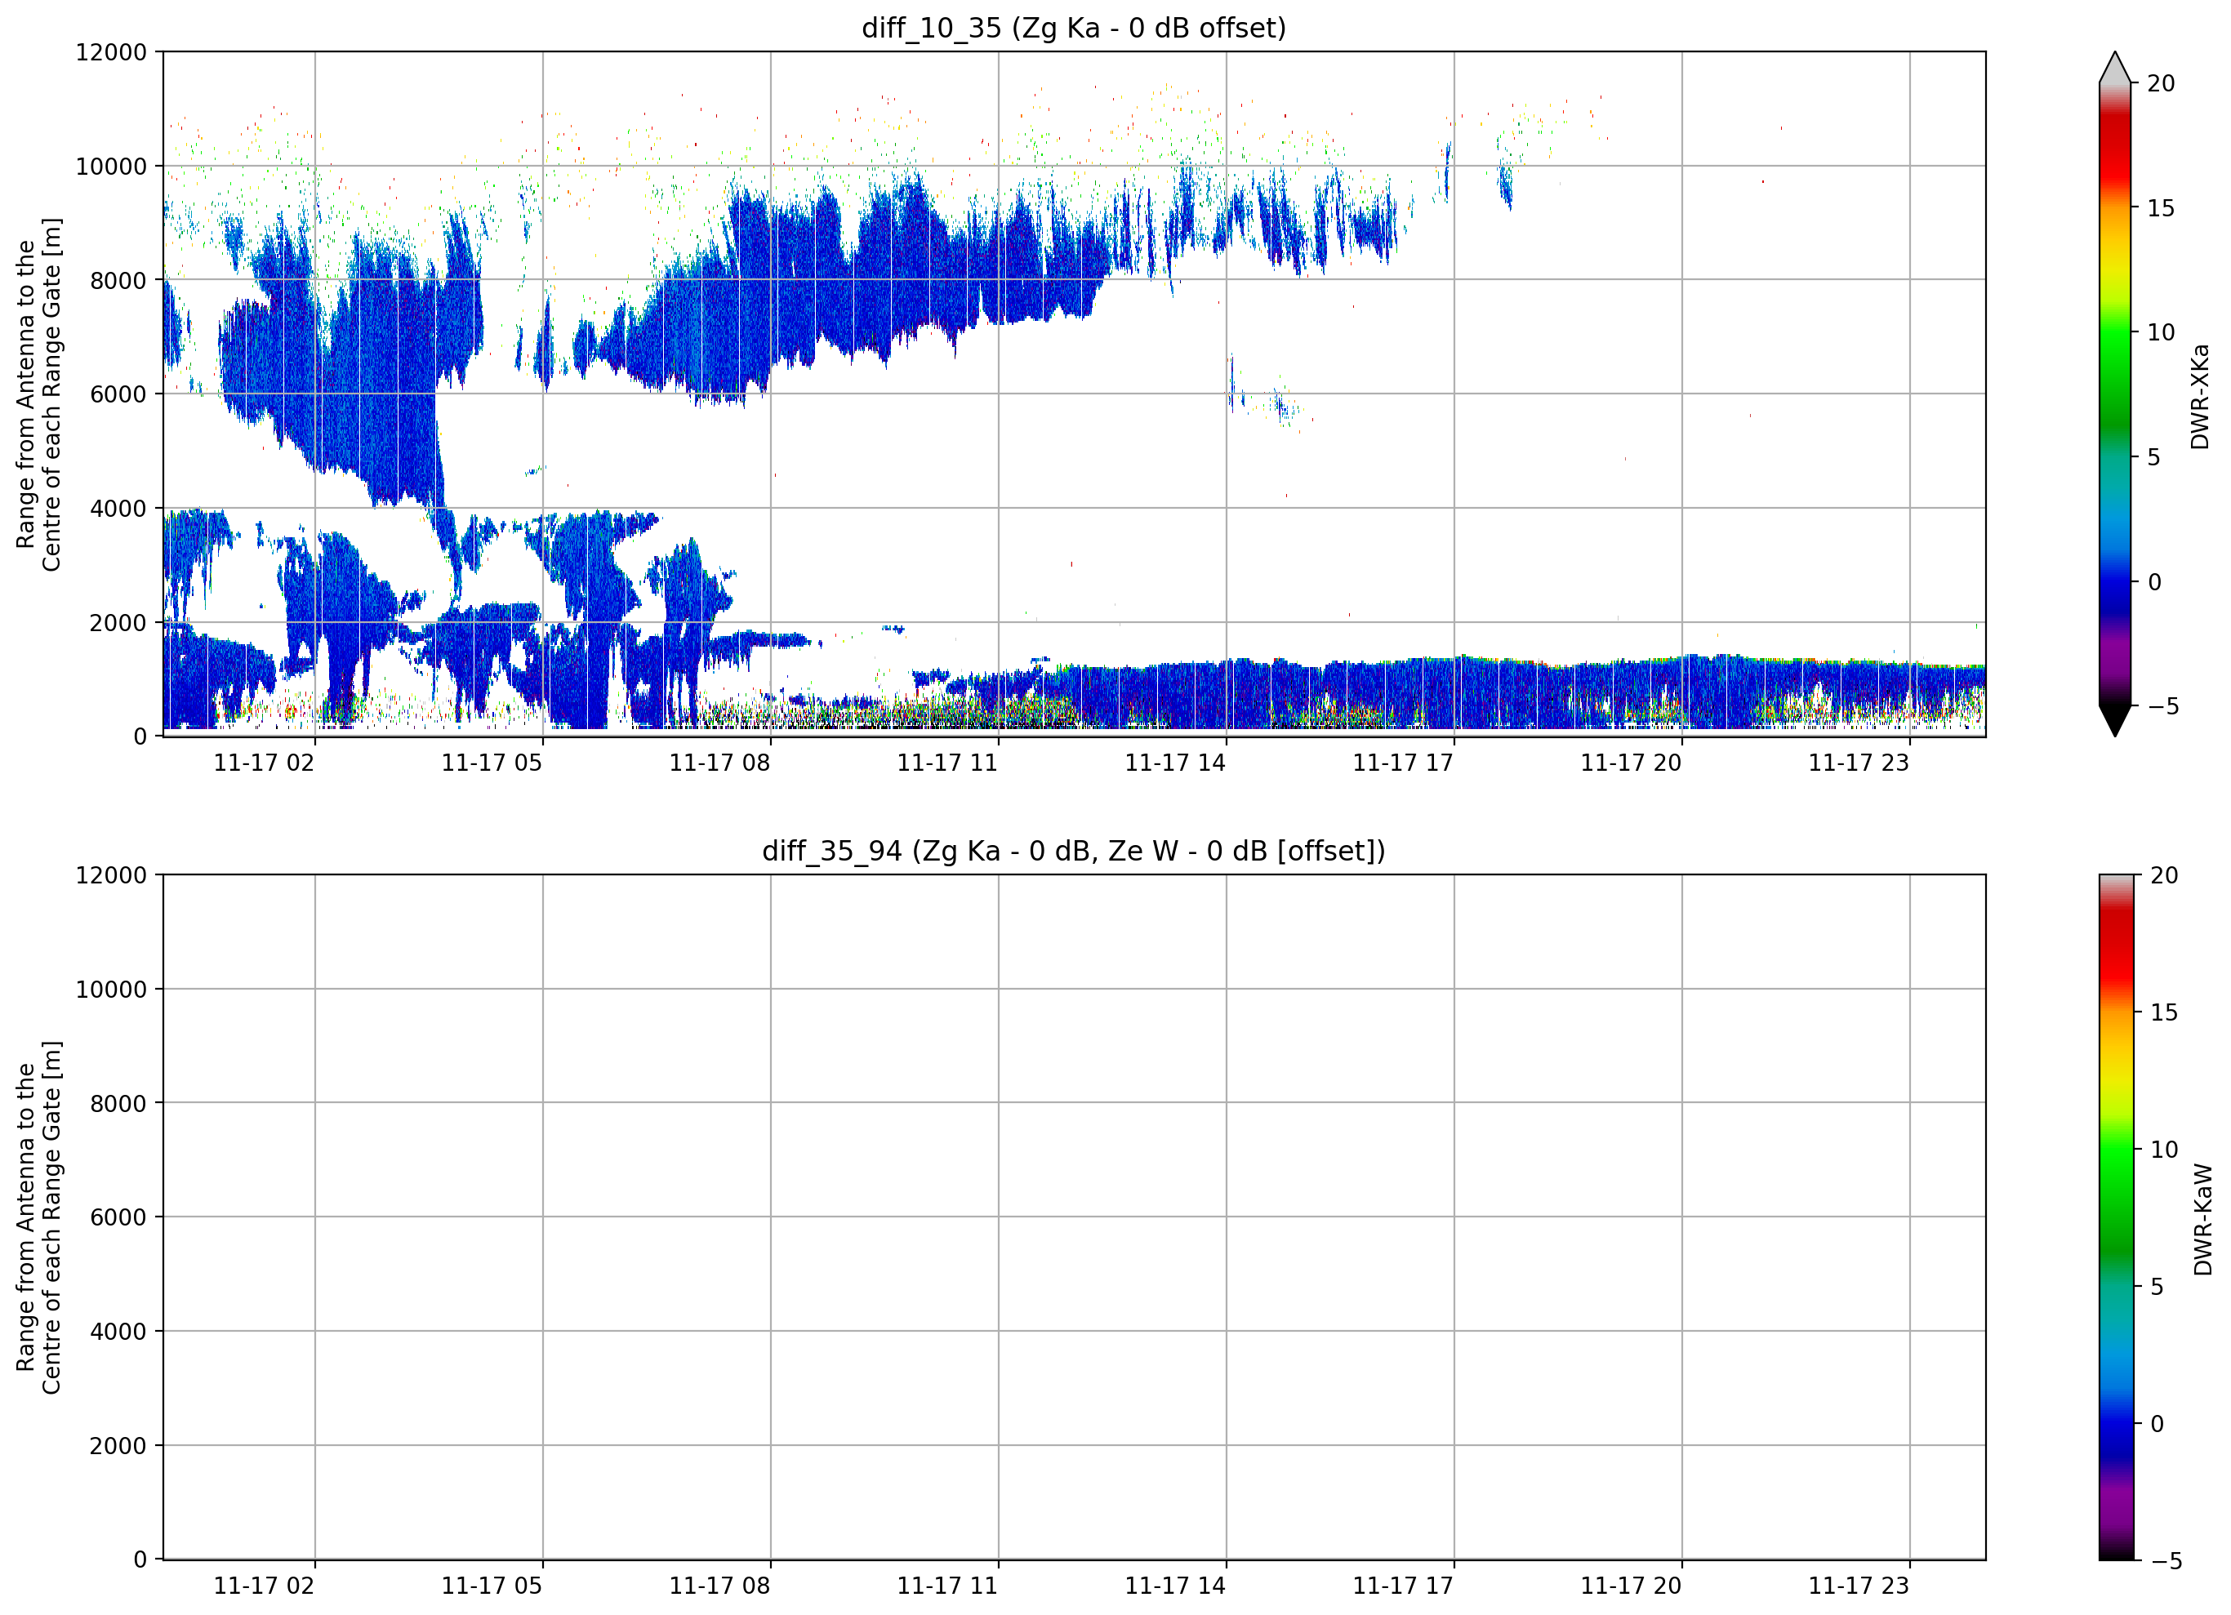Click "11-17 20" under the diff_10_35 plot
Image resolution: width=2231 pixels, height=1615 pixels.
[1631, 763]
